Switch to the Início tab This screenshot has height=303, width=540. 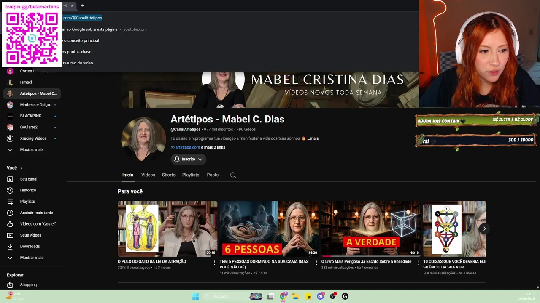click(128, 175)
